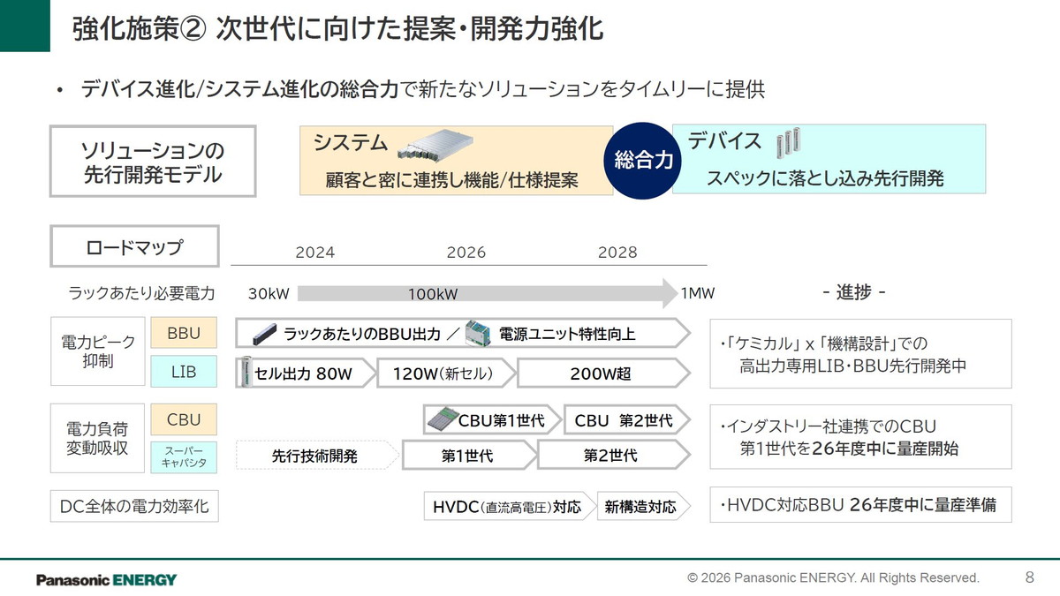Click the 先行技術開発 dashed arrow
The image size is (1060, 596).
pos(319,456)
